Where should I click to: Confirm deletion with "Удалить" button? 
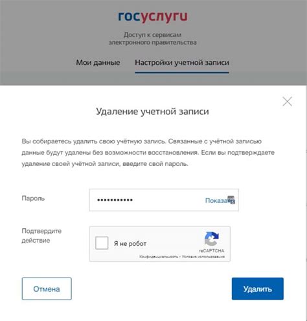coord(258,289)
